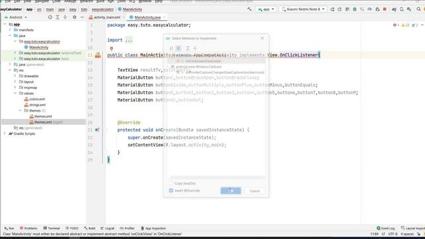Open the Problems tool window tab
Screen dimensions: 425x239
tap(29, 228)
